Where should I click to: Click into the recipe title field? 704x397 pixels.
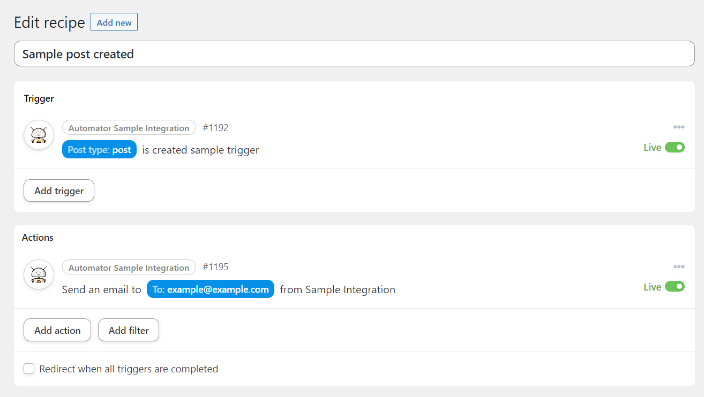(x=354, y=54)
